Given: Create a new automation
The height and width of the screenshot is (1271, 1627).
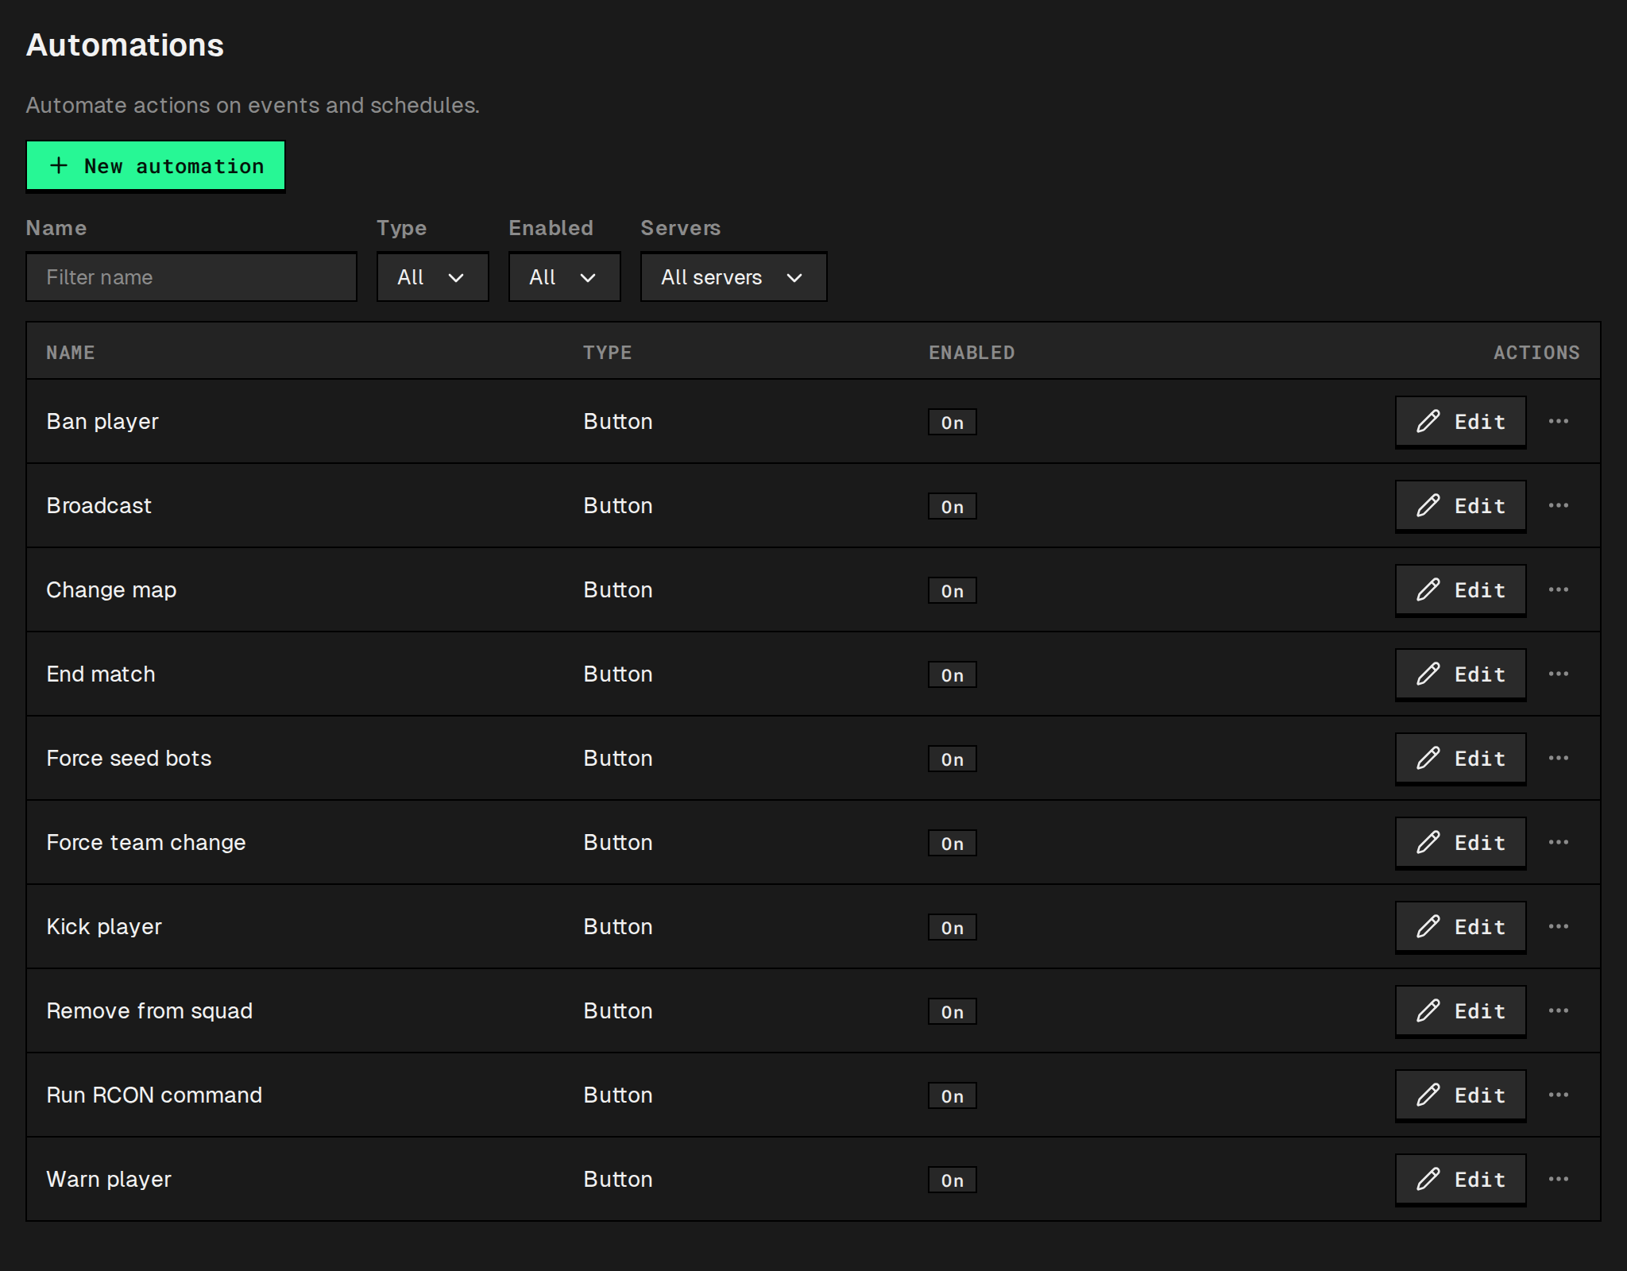Looking at the screenshot, I should point(156,166).
